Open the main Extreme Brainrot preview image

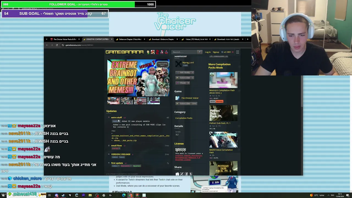(138, 78)
